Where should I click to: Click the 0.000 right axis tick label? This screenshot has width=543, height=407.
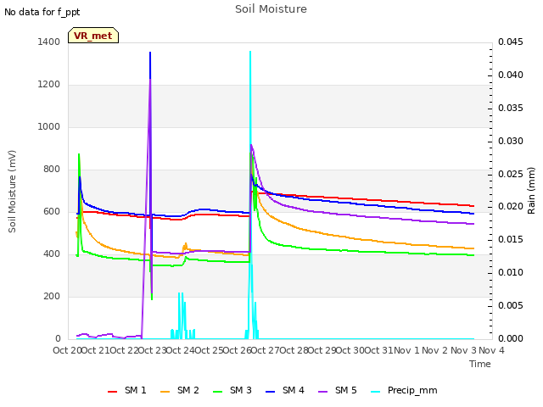511,338
